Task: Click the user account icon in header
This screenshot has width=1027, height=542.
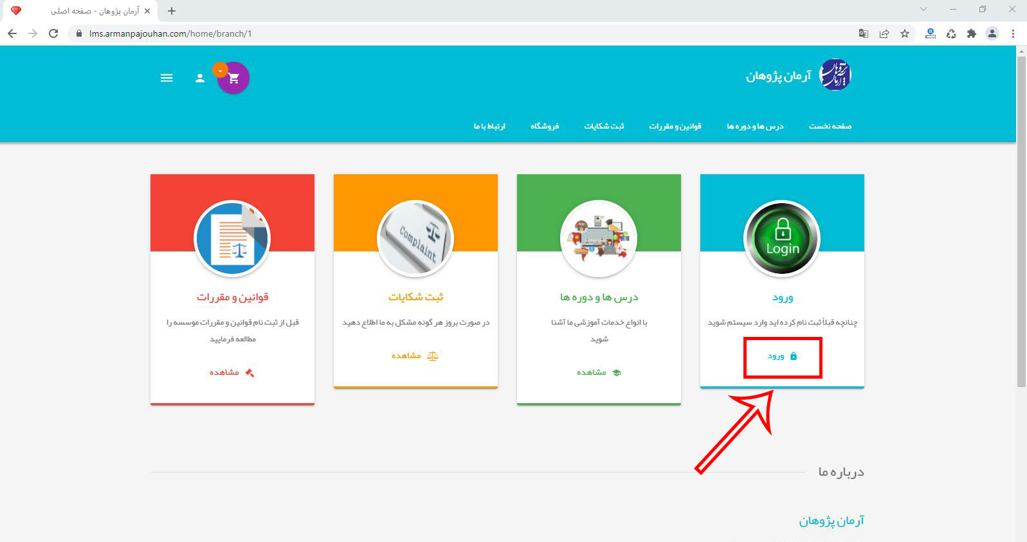Action: [x=200, y=78]
